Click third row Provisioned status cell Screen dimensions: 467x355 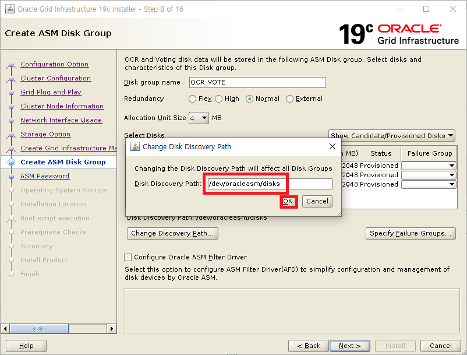379,184
